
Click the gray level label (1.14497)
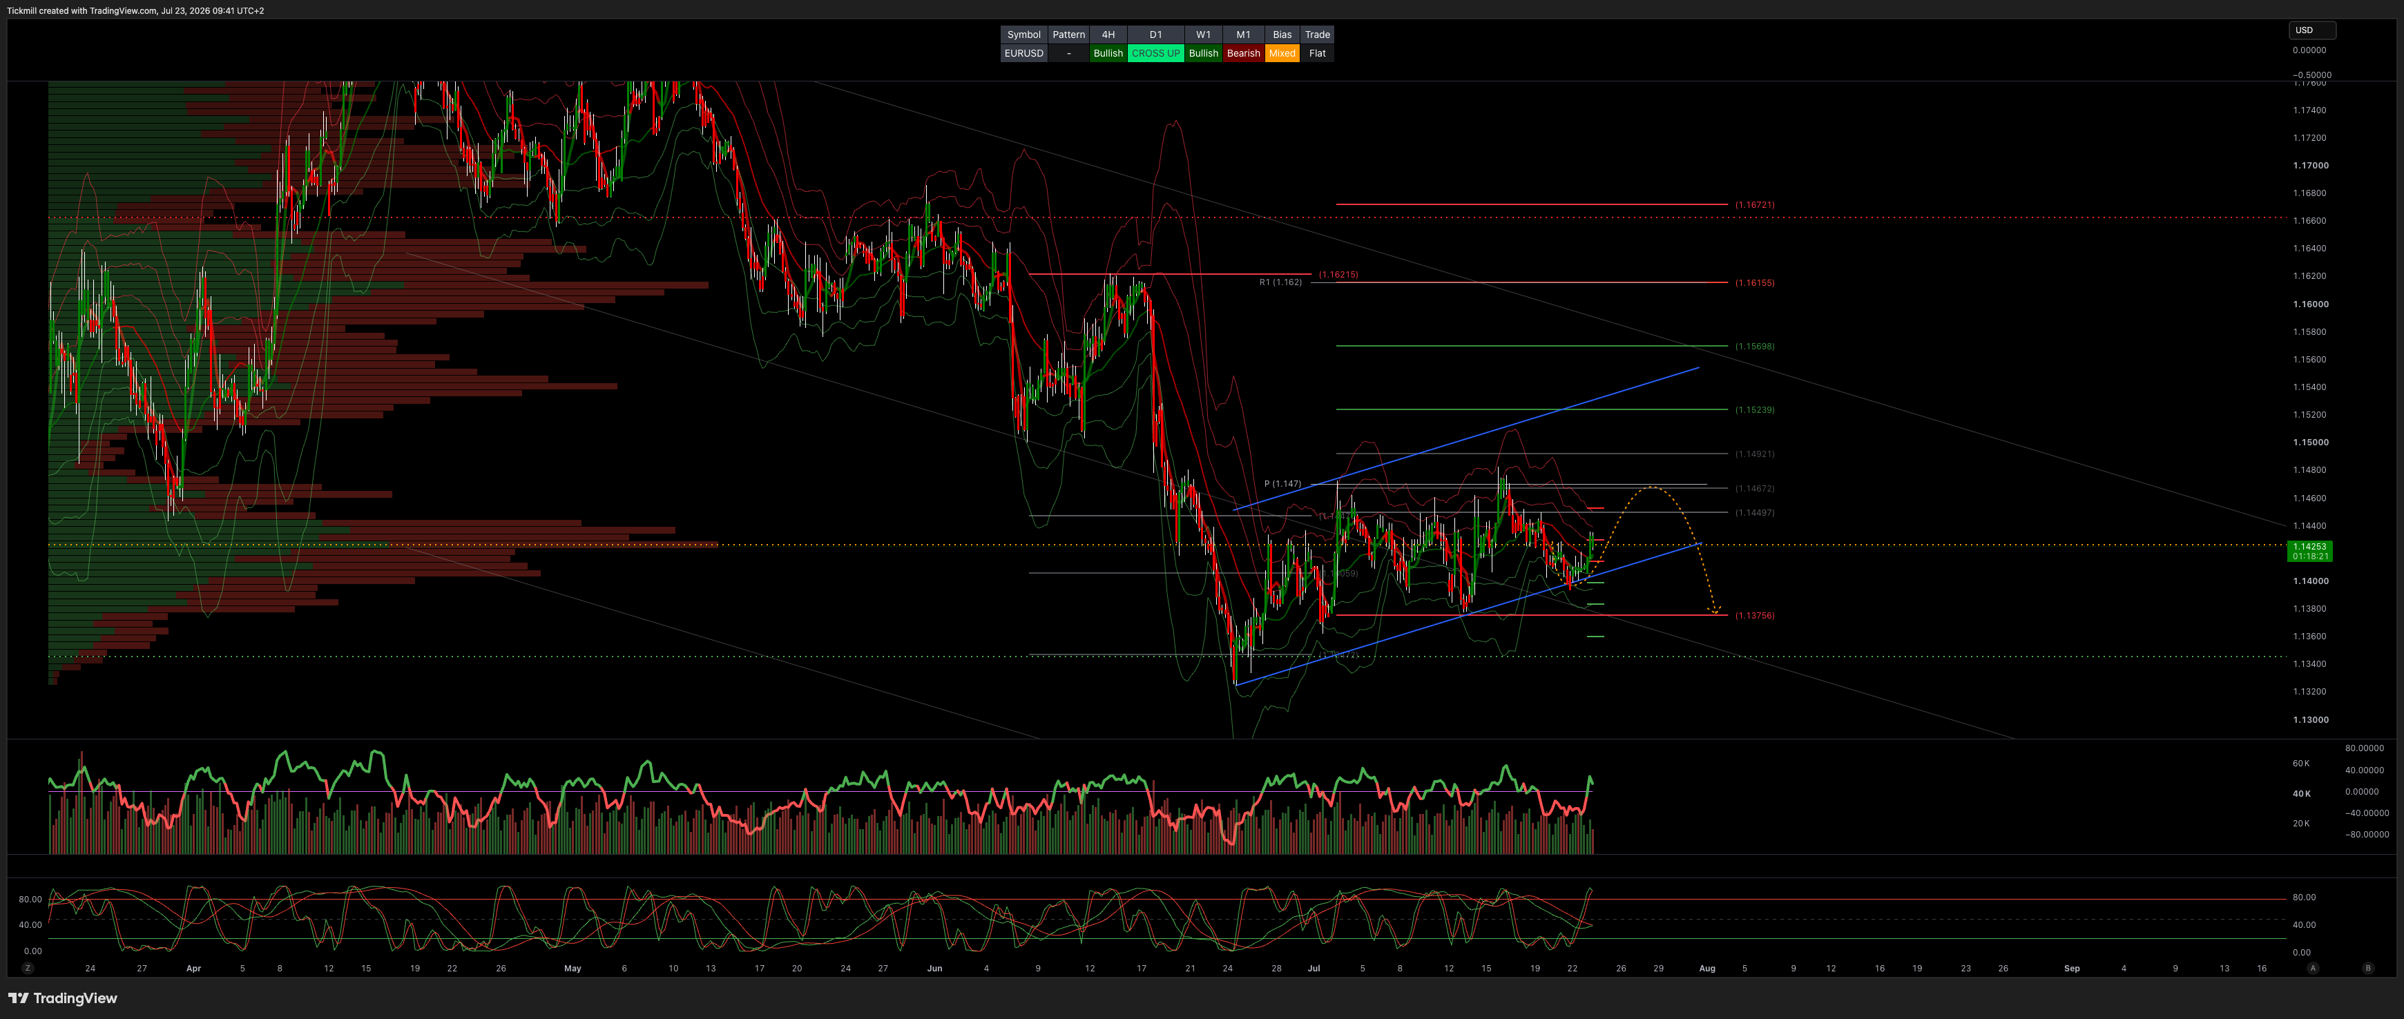(1754, 513)
